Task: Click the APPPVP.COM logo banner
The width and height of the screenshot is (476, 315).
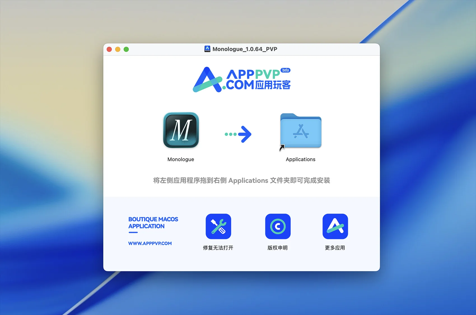Action: click(x=241, y=80)
